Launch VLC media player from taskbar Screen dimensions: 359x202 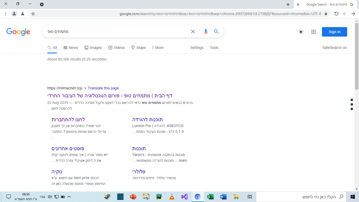coord(172,197)
